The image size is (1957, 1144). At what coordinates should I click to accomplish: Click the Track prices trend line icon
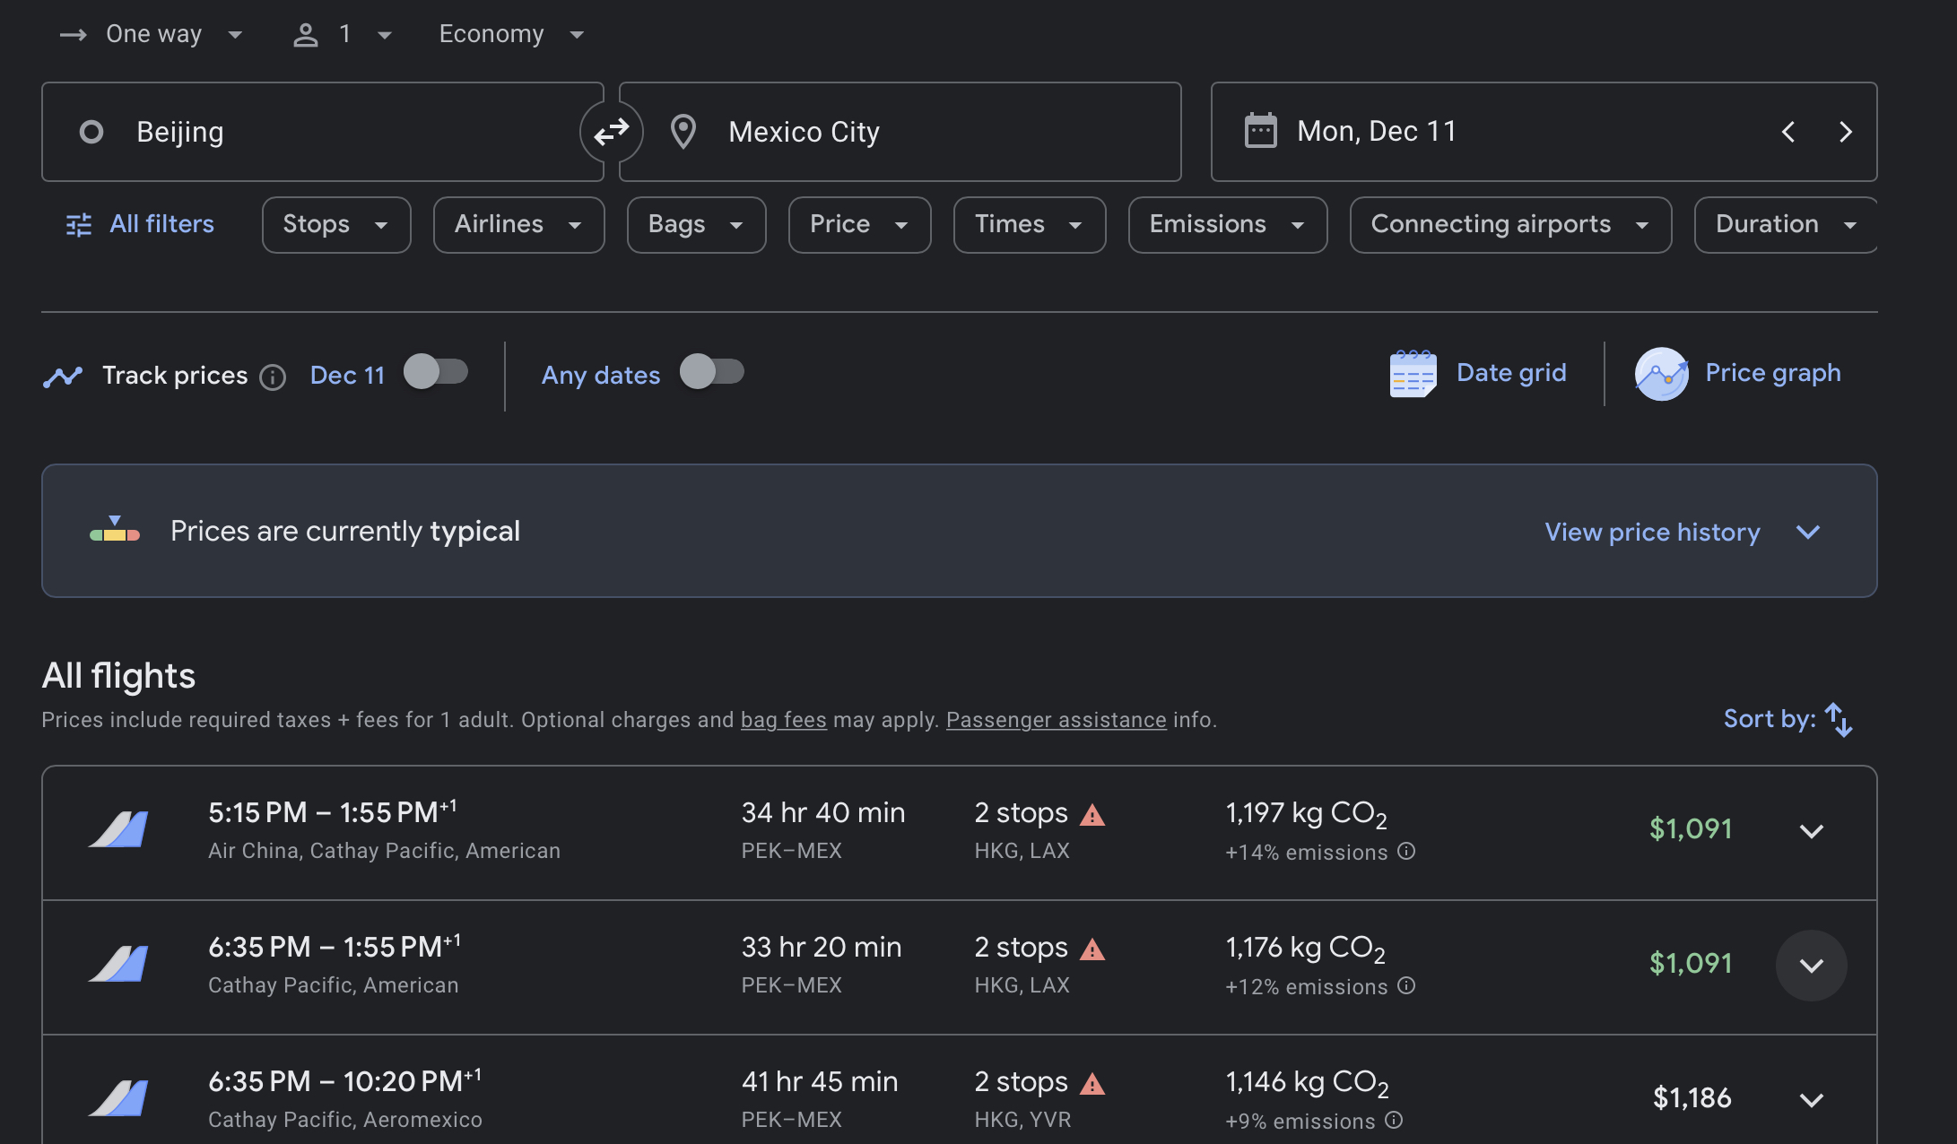coord(63,377)
